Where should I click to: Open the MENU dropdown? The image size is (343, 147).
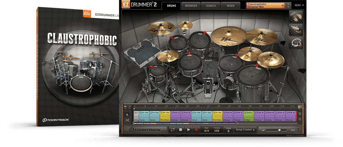click(x=299, y=5)
